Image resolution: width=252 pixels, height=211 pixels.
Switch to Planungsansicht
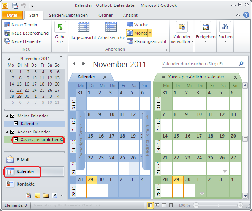click(147, 41)
